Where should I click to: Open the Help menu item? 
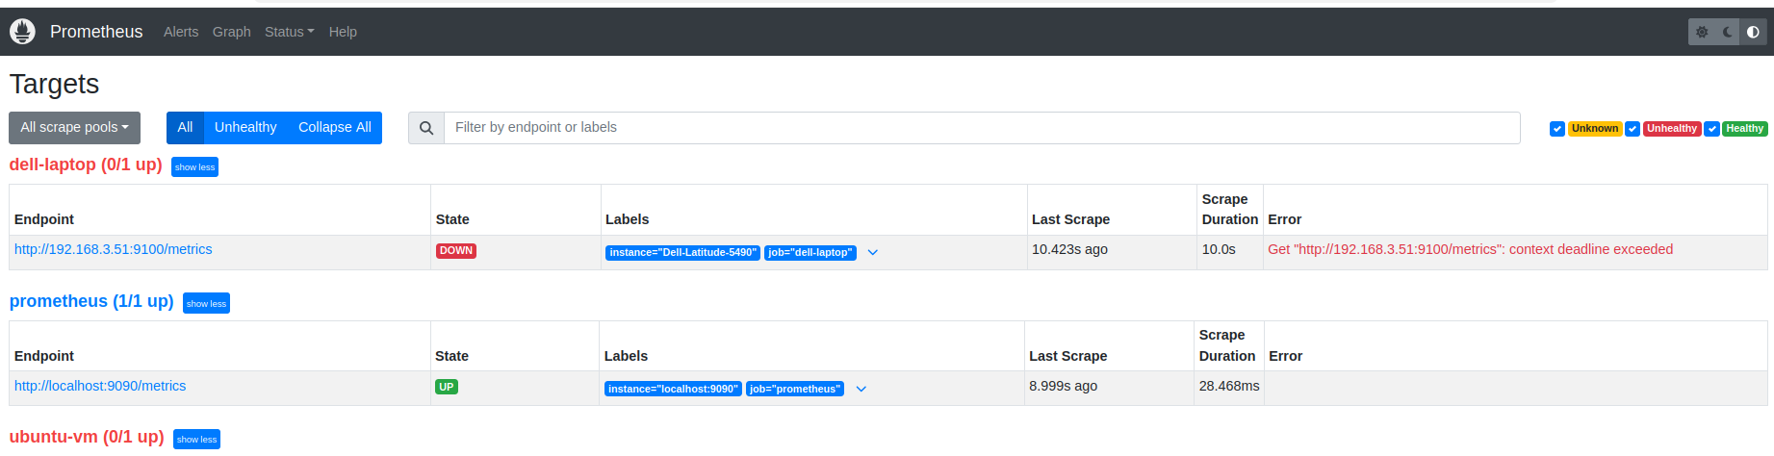pos(343,32)
